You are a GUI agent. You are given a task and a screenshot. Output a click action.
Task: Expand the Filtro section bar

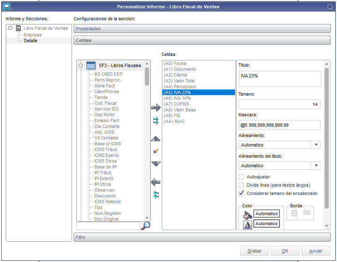click(202, 237)
